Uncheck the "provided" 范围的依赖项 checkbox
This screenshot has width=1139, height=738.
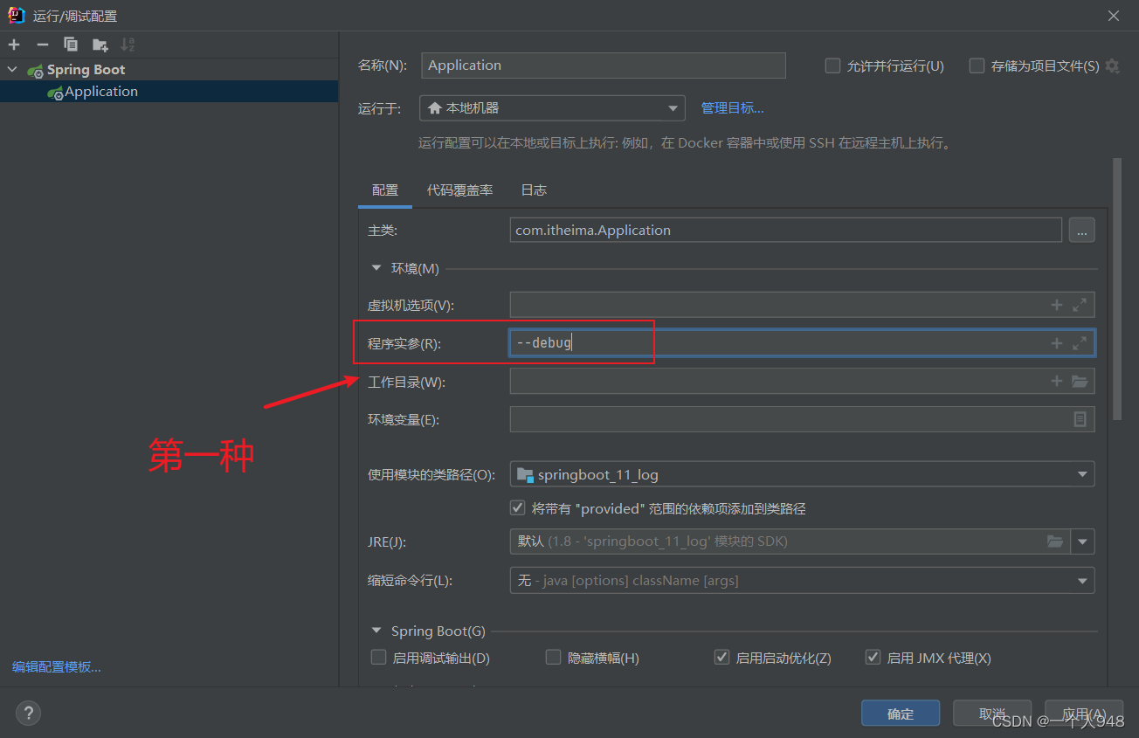[x=518, y=508]
